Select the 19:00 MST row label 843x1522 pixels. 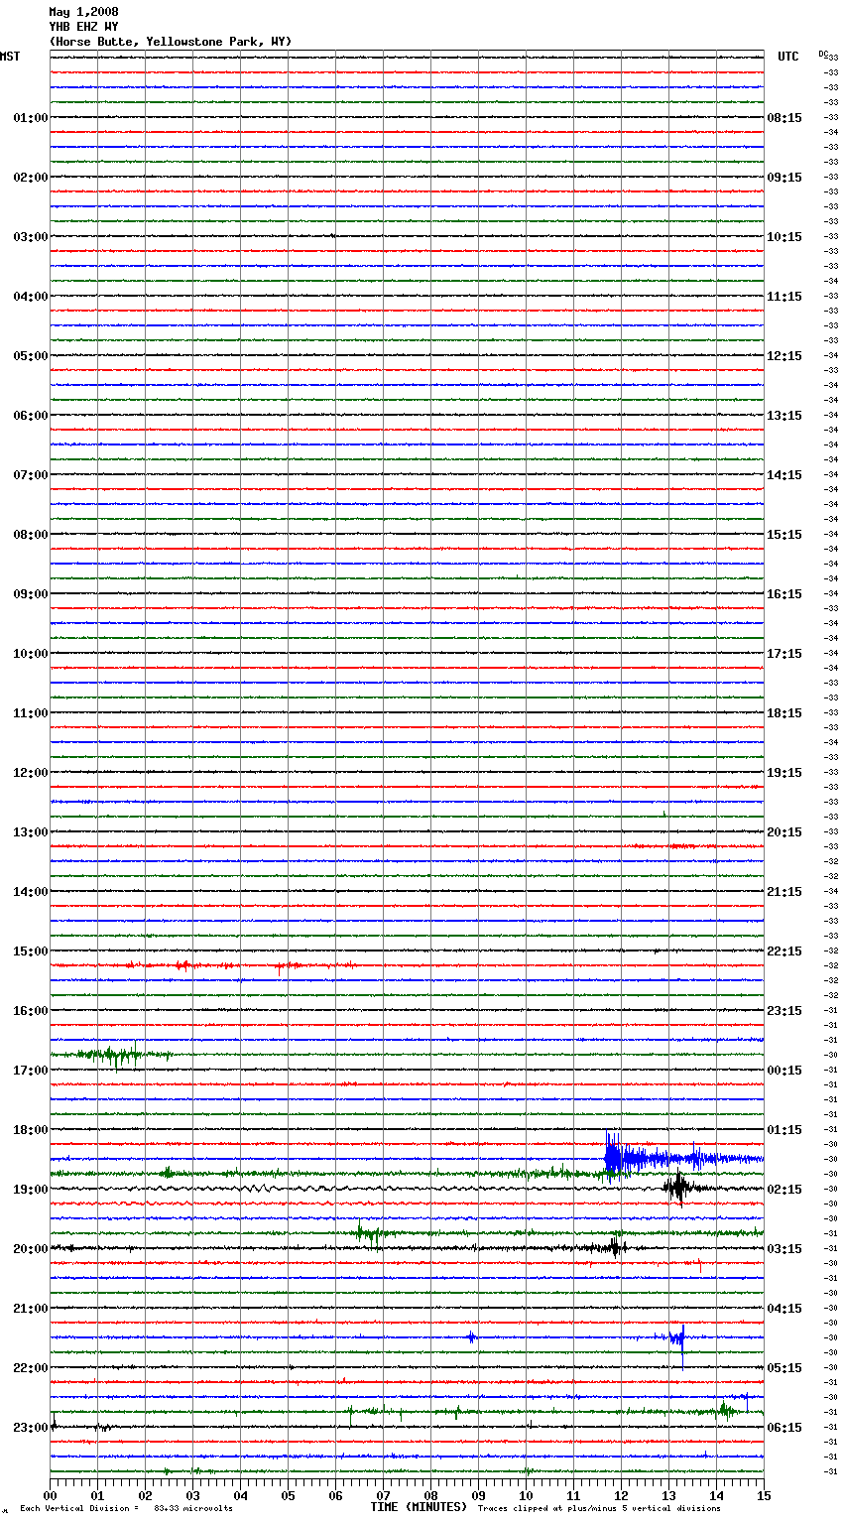pos(31,1190)
